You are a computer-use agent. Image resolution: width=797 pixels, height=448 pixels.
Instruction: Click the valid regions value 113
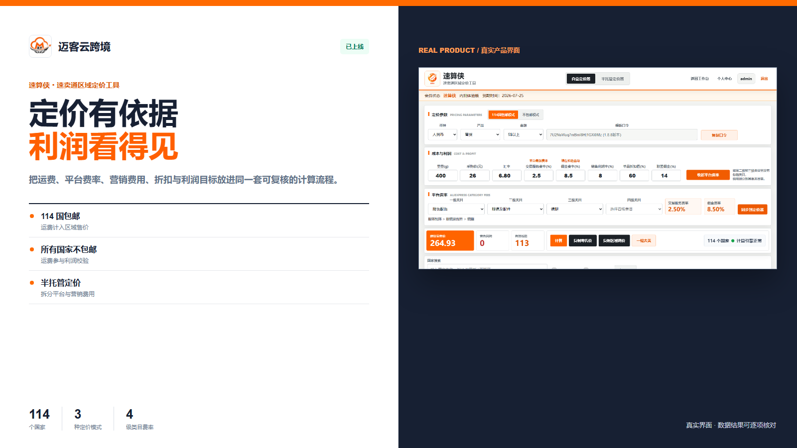(x=522, y=243)
